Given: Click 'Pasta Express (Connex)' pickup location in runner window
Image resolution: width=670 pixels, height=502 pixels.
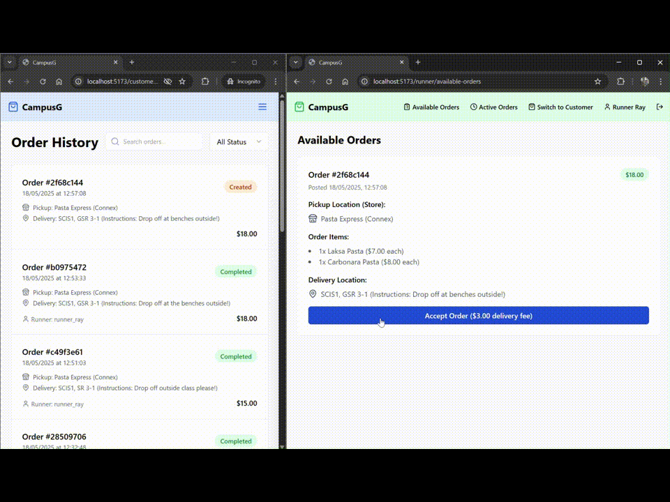Looking at the screenshot, I should click(357, 218).
